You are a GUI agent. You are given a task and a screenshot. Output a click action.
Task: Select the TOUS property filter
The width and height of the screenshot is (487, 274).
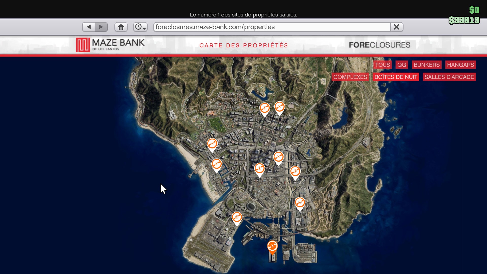click(382, 65)
